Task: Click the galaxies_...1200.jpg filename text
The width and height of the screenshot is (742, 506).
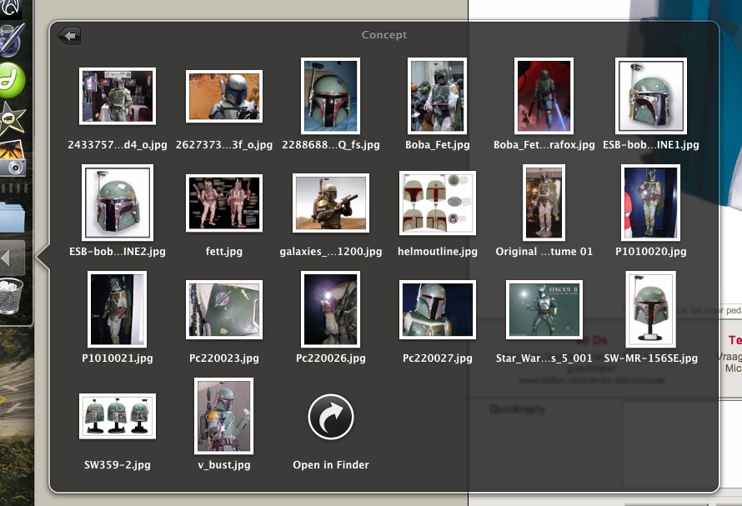Action: (331, 252)
